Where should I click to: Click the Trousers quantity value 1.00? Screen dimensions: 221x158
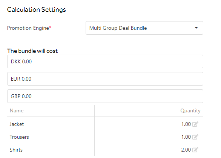186,137
